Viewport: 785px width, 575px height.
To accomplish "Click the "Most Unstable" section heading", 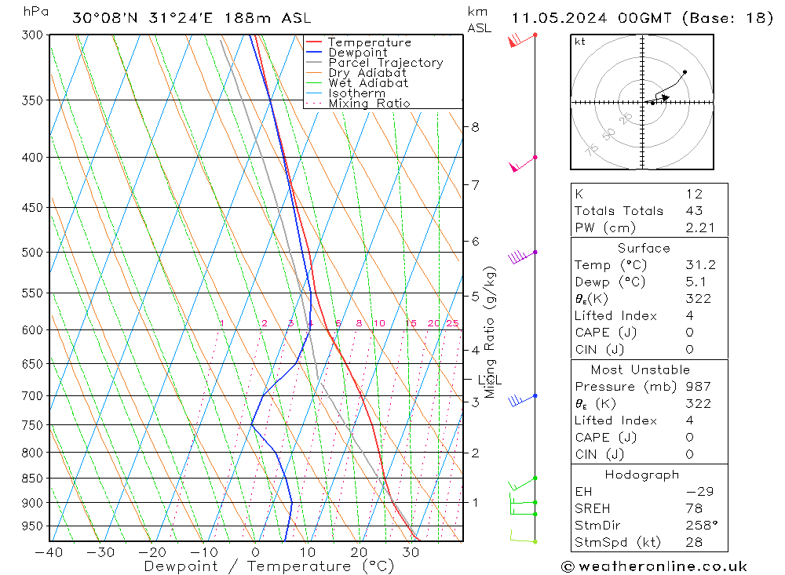I will [641, 369].
